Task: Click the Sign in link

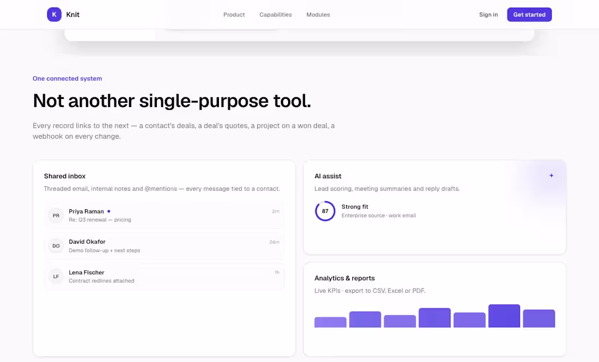Action: (488, 15)
